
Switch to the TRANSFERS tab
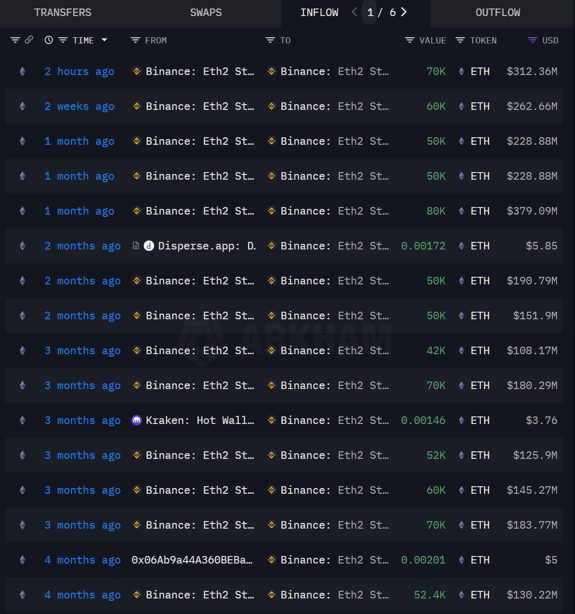[x=62, y=12]
